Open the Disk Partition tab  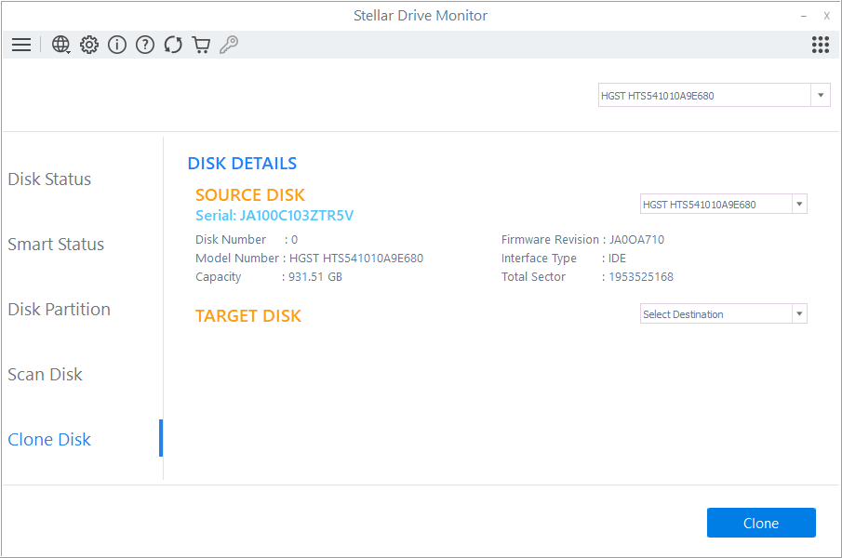pyautogui.click(x=59, y=309)
